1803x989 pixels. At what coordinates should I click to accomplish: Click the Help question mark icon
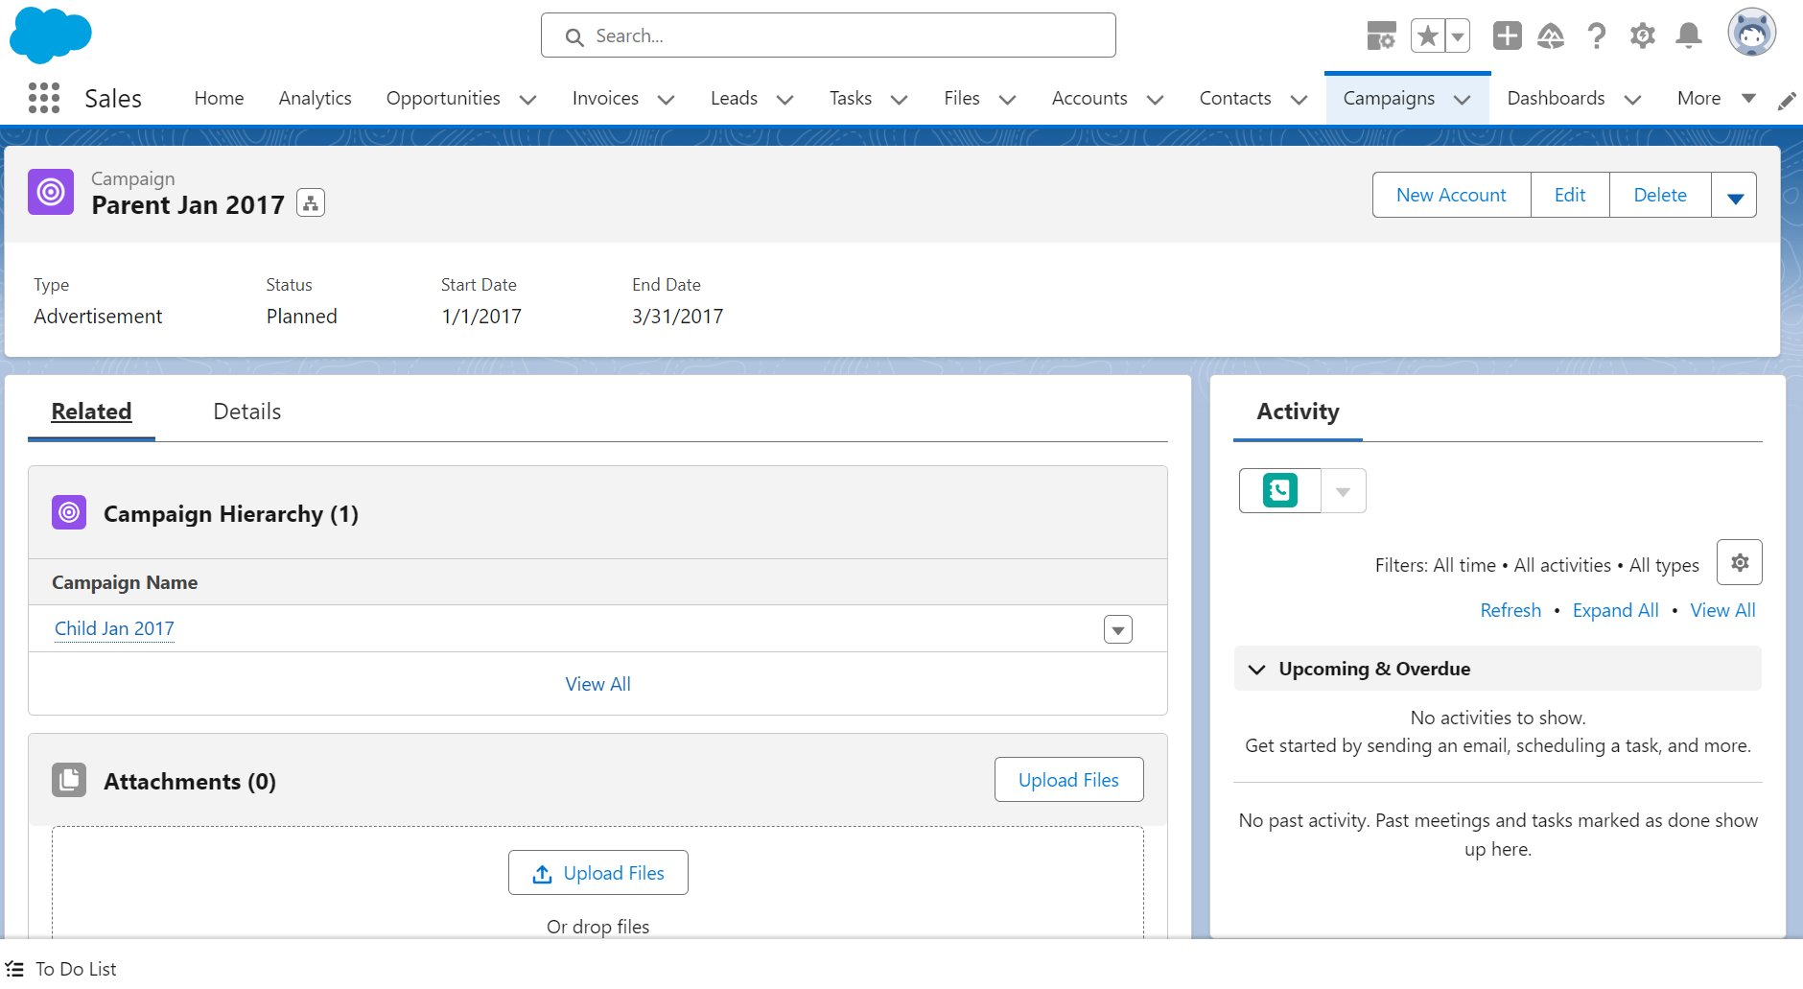tap(1596, 36)
